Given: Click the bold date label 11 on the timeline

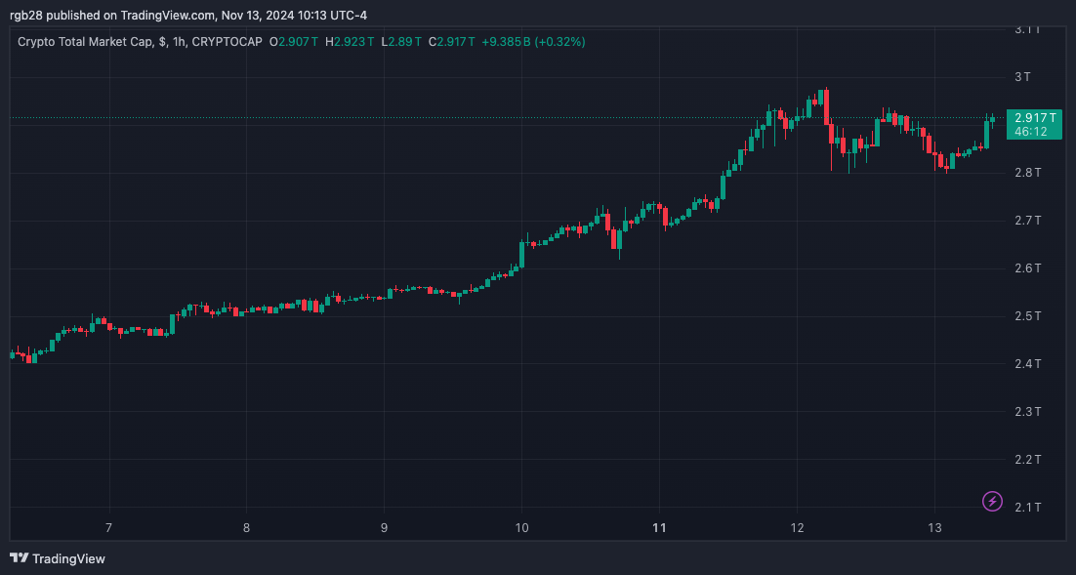Looking at the screenshot, I should (x=659, y=527).
